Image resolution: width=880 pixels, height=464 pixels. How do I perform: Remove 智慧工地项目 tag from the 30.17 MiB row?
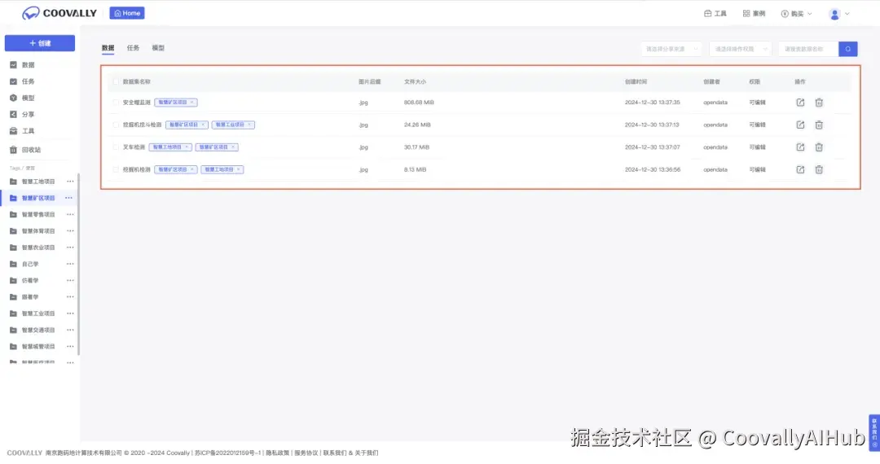click(187, 147)
